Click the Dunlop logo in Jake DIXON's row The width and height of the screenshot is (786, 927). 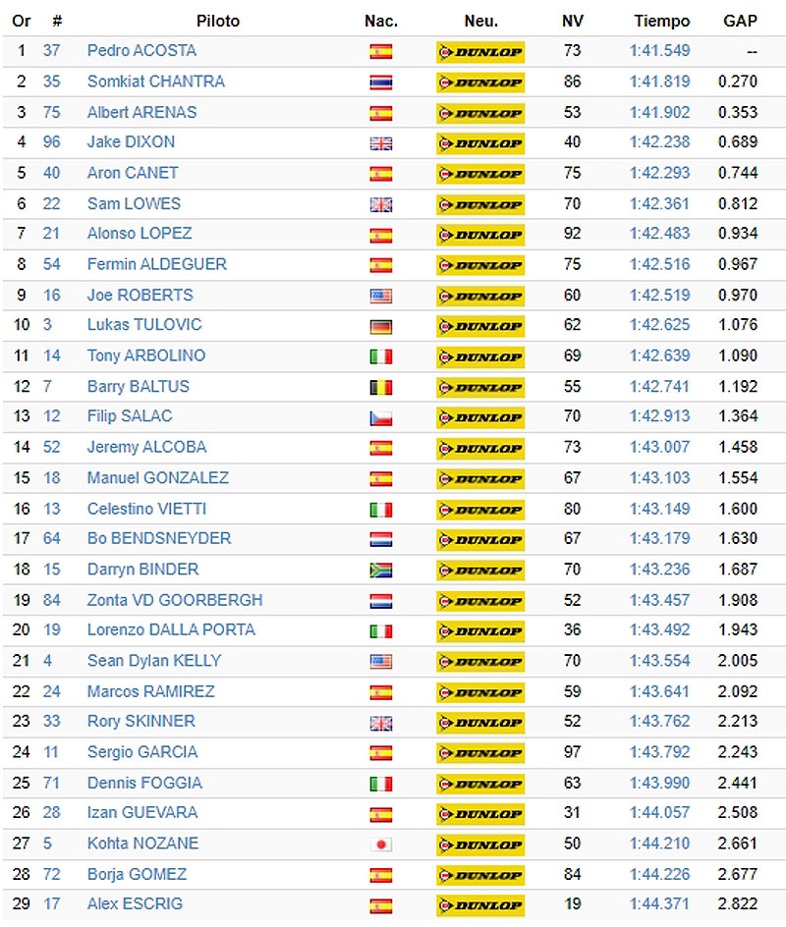[480, 143]
